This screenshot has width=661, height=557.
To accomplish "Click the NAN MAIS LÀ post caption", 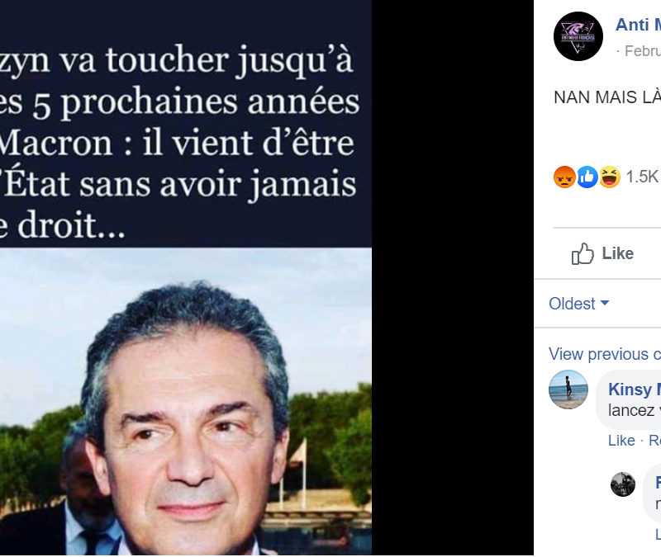I will (x=607, y=97).
